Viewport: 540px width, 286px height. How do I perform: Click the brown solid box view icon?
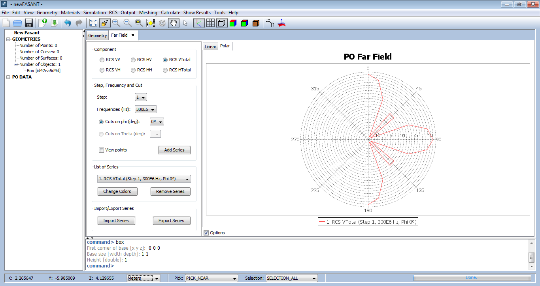click(x=256, y=23)
